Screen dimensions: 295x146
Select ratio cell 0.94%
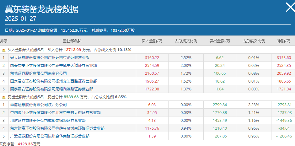(186, 128)
